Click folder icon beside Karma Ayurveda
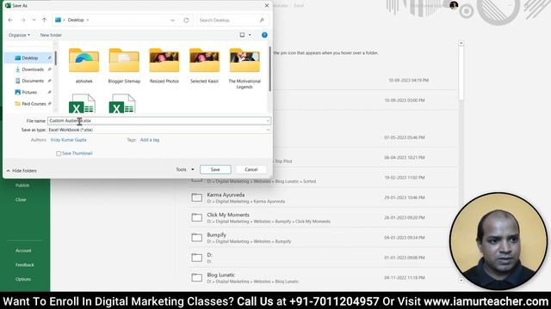 (197, 197)
